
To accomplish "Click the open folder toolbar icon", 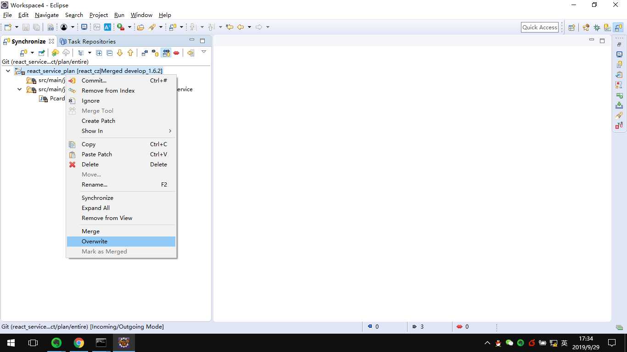I will (140, 27).
